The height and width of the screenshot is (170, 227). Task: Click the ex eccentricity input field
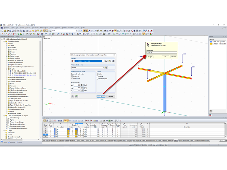pos(77,85)
